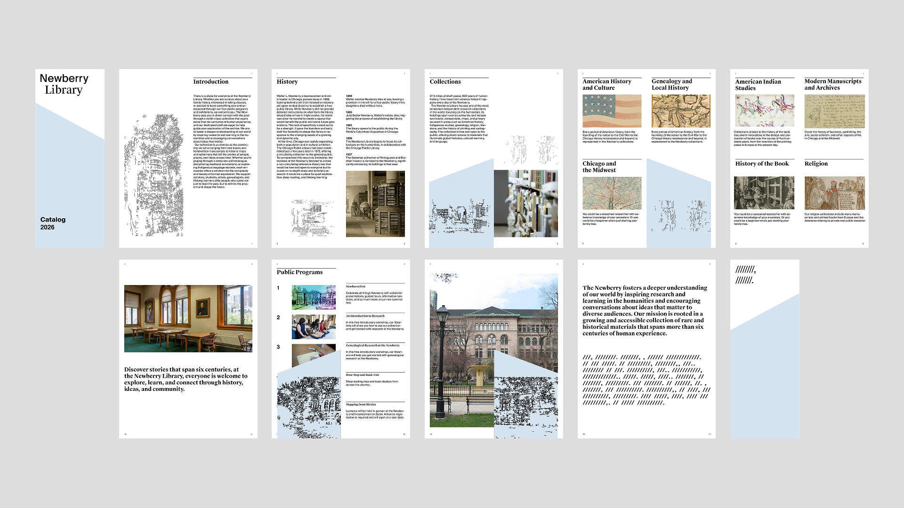The image size is (904, 508).
Task: Click the American Indian Studies illustration
Action: point(764,111)
